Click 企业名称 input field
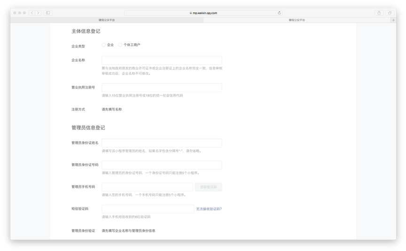Viewport: 406px width, 251px height. 162,60
